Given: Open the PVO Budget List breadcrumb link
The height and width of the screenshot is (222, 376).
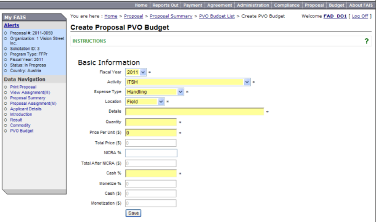Looking at the screenshot, I should (x=217, y=16).
